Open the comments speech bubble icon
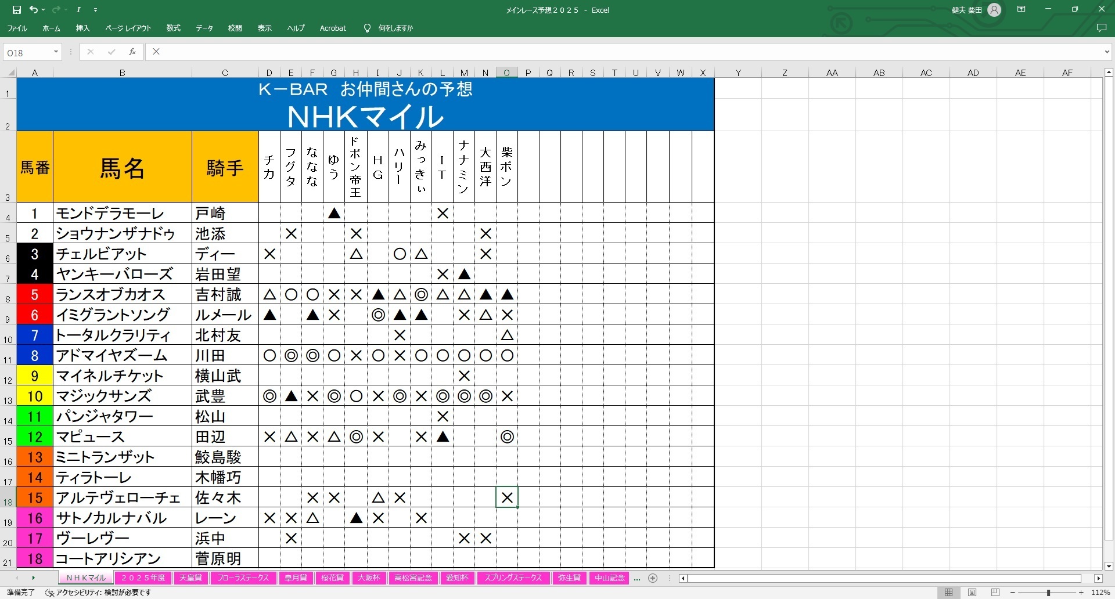1115x599 pixels. coord(1101,28)
